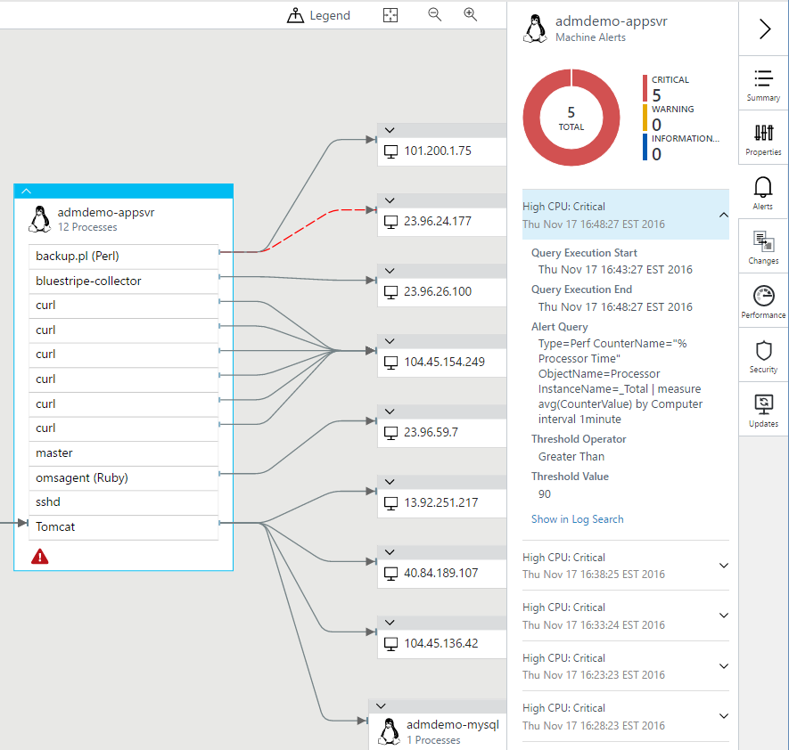Click the fit-to-screen map icon
789x750 pixels.
[390, 15]
